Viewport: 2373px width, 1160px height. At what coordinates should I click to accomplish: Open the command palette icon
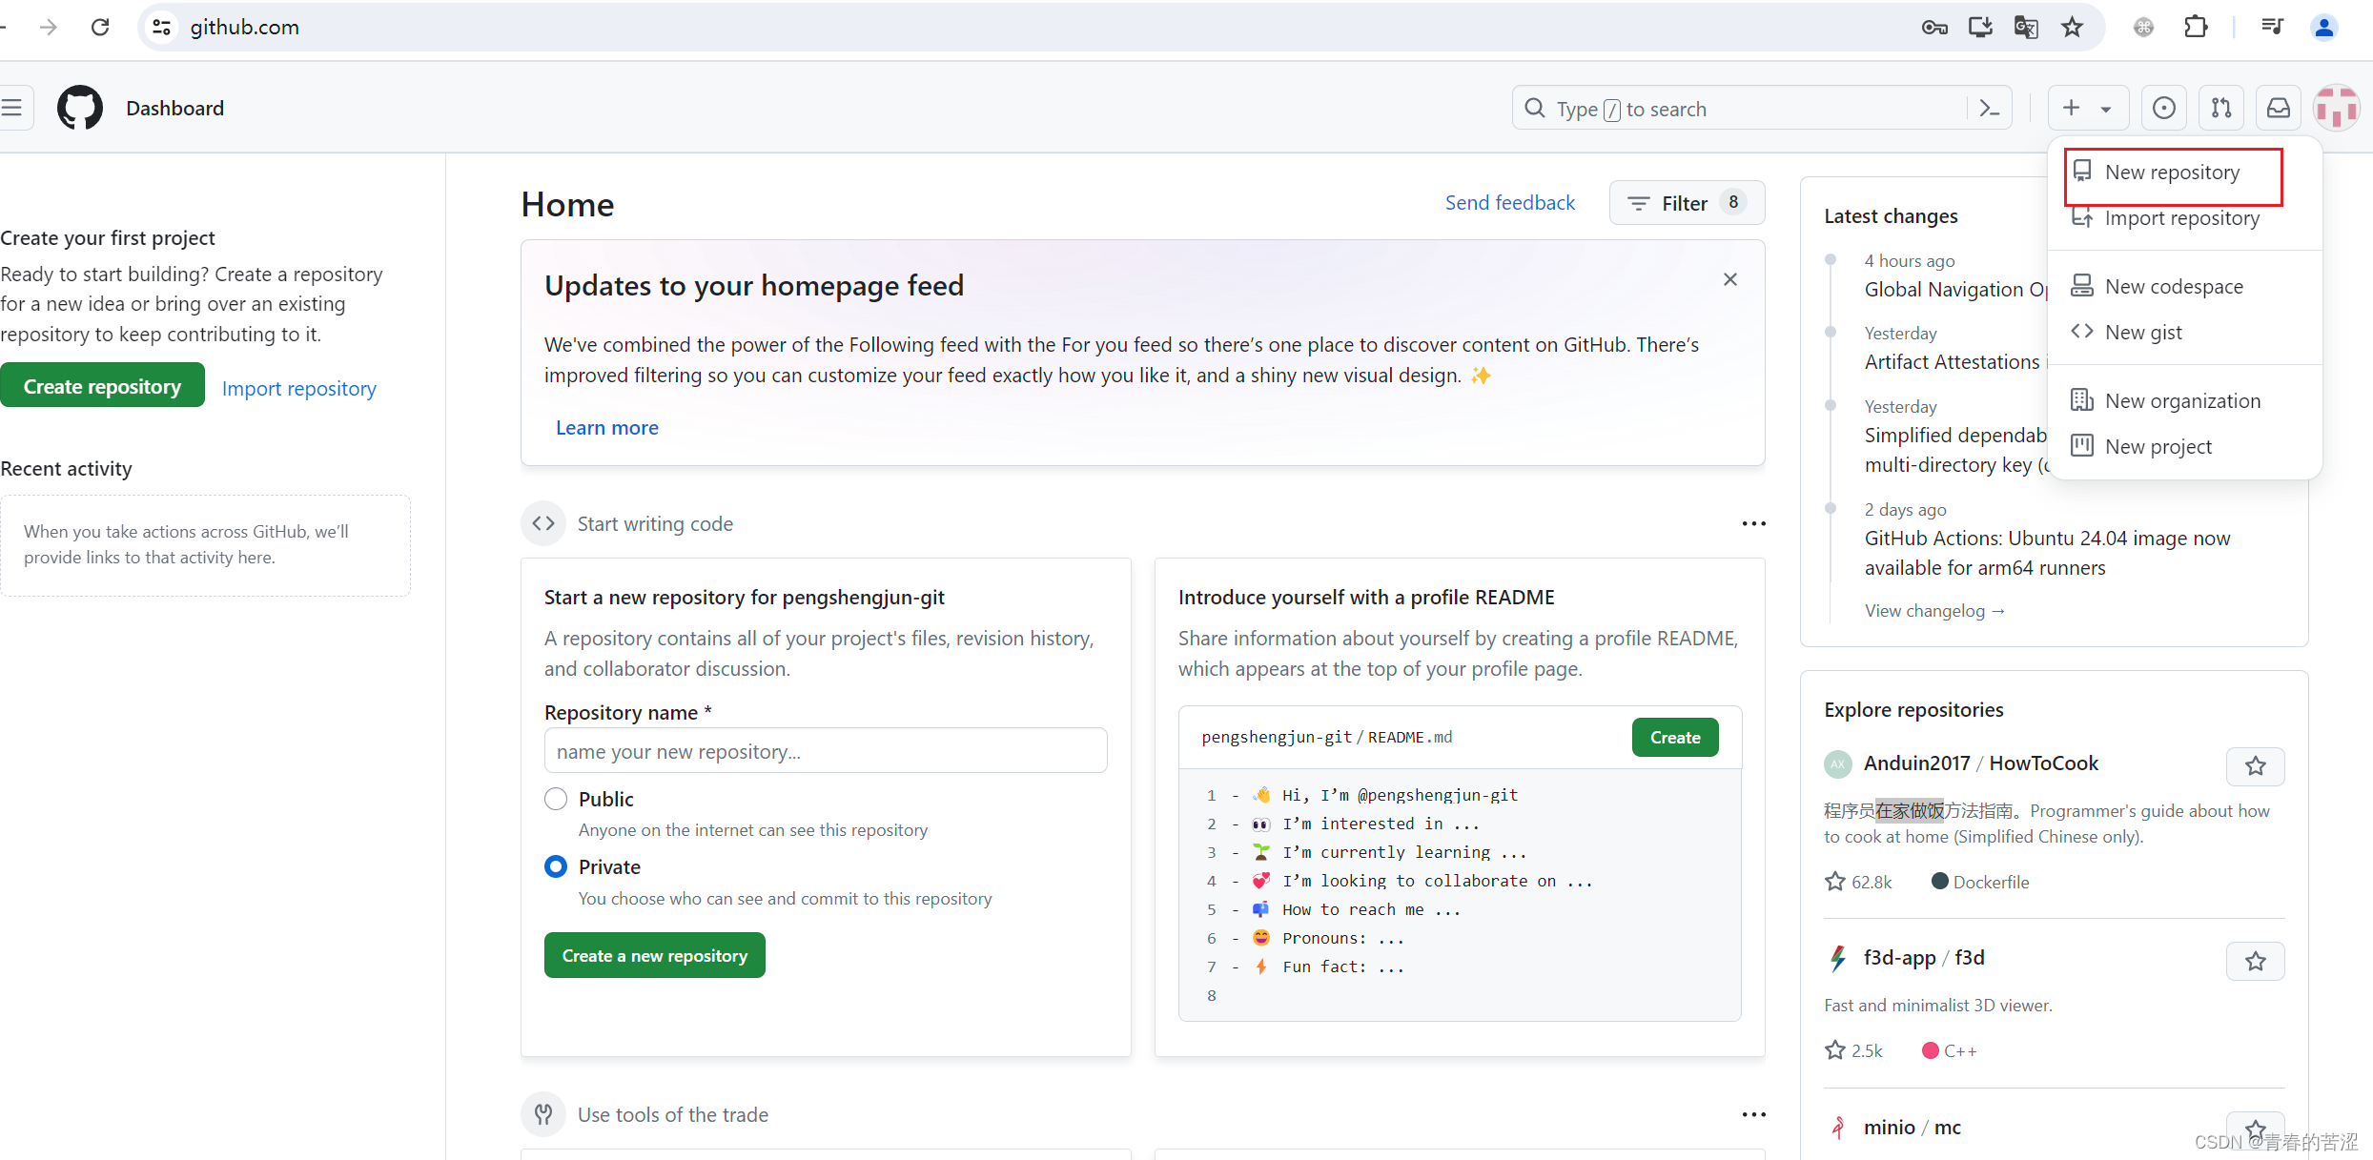[1990, 109]
